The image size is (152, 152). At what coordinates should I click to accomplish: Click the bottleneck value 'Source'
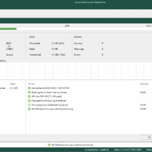pyautogui.click(x=10, y=55)
